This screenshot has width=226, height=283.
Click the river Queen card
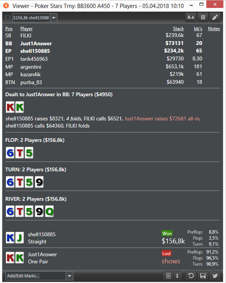pos(49,211)
